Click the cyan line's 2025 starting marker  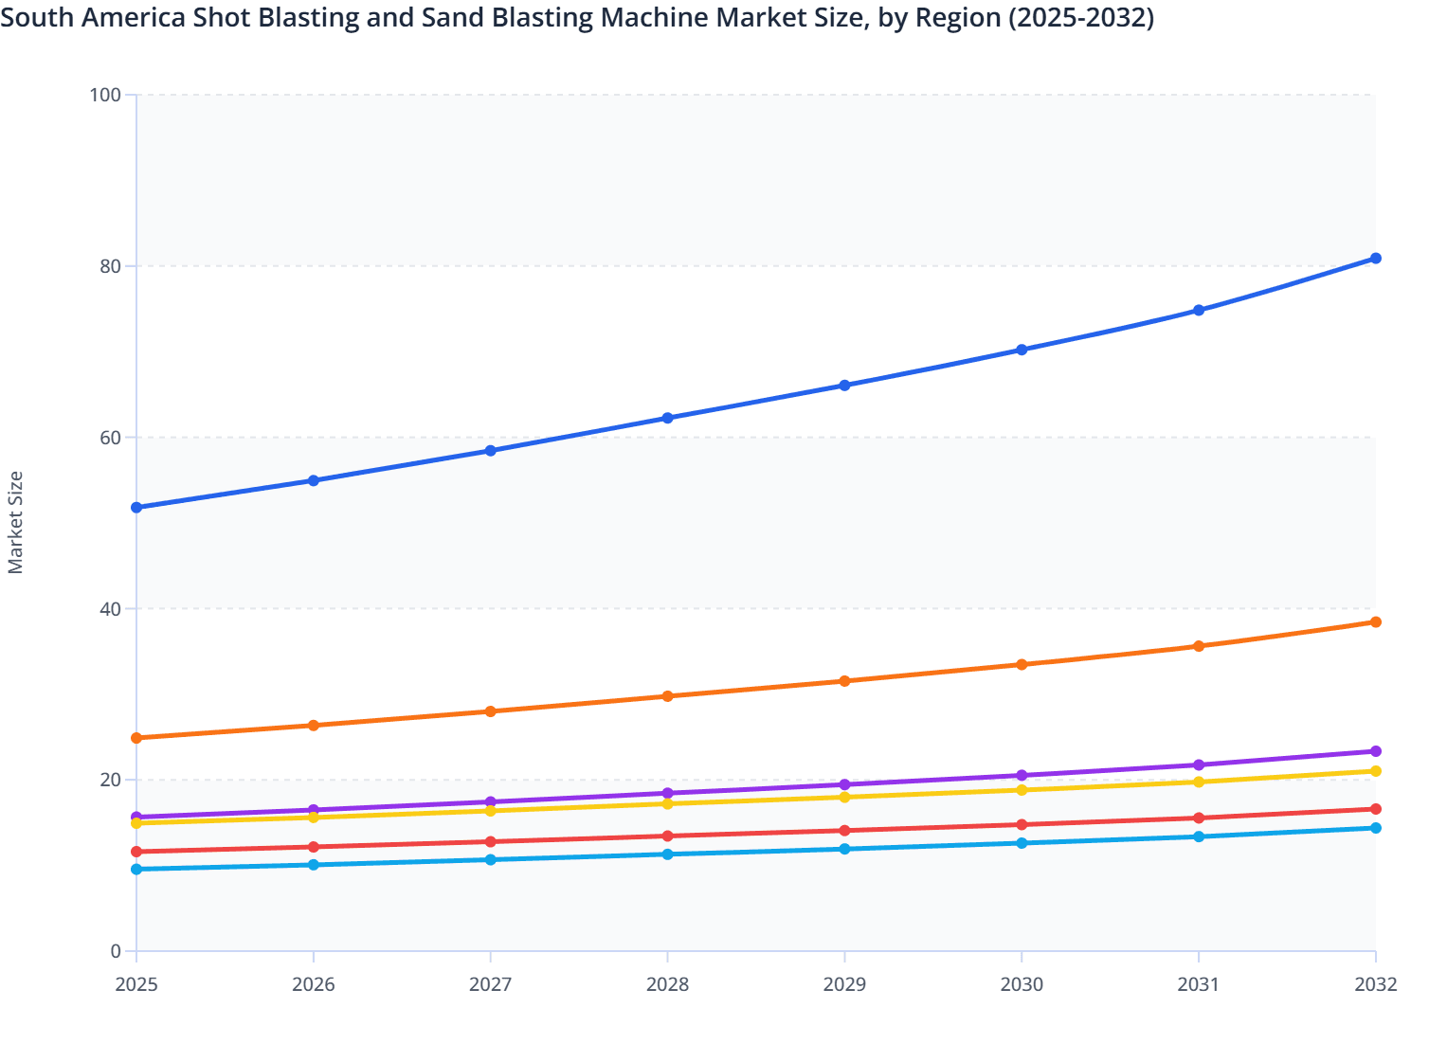point(136,868)
